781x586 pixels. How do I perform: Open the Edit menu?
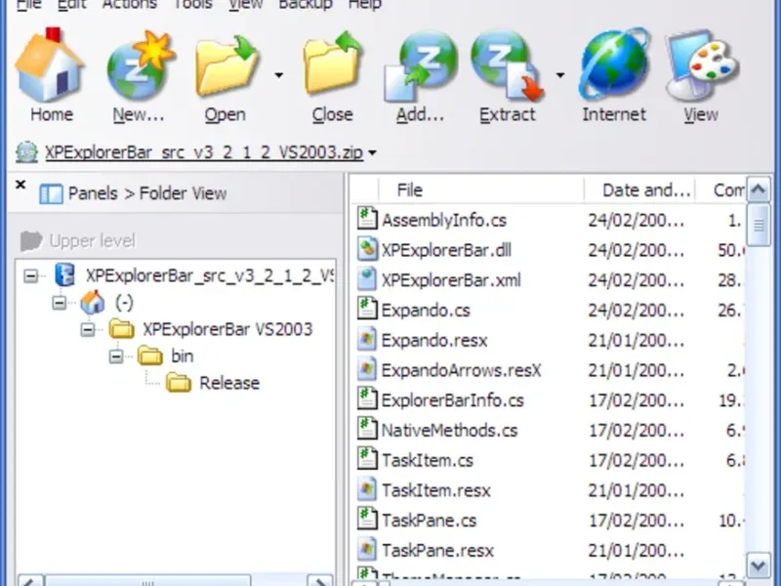(x=71, y=5)
